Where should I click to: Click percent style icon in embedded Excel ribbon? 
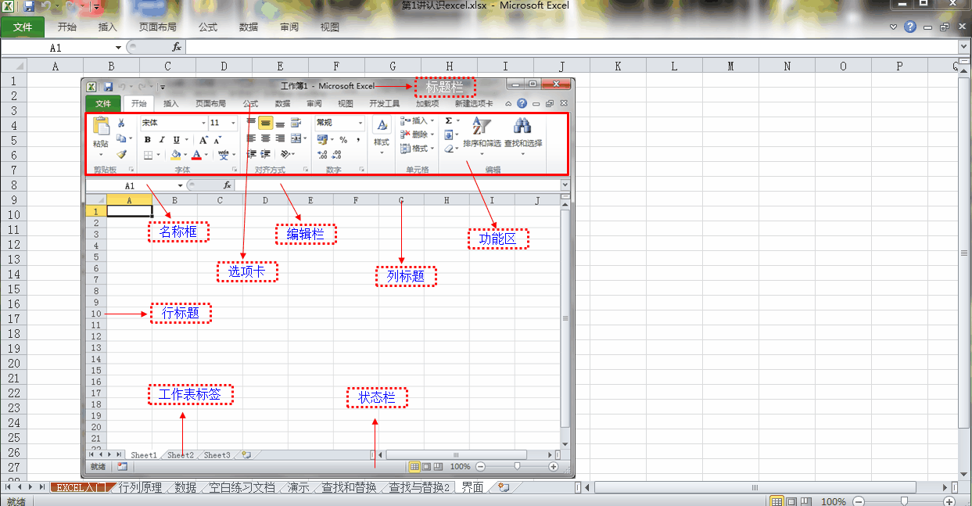click(343, 139)
